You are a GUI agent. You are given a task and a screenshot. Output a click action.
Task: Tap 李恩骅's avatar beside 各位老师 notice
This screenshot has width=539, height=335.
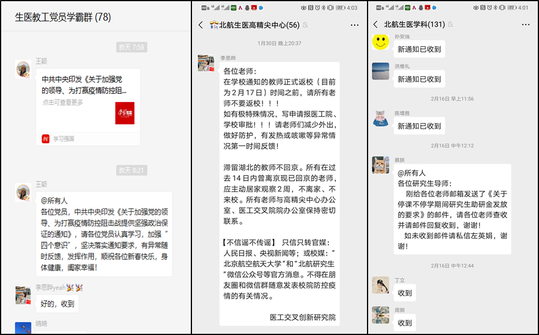pos(206,63)
